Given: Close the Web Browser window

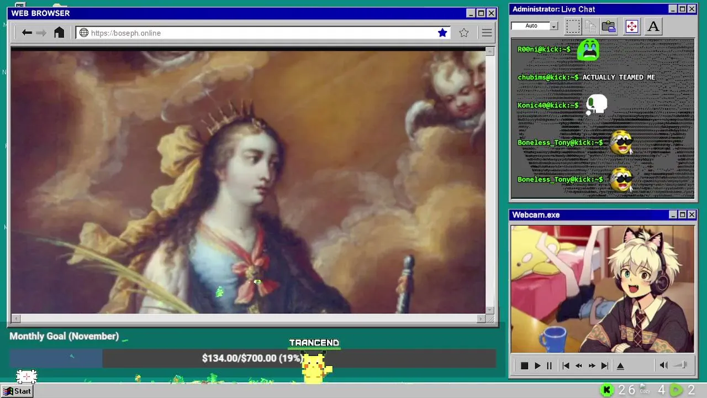Looking at the screenshot, I should coord(492,13).
